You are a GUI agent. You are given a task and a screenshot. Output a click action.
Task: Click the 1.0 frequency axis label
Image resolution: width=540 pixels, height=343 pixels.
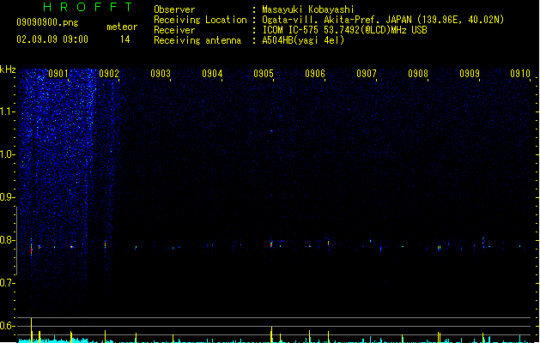tap(7, 154)
